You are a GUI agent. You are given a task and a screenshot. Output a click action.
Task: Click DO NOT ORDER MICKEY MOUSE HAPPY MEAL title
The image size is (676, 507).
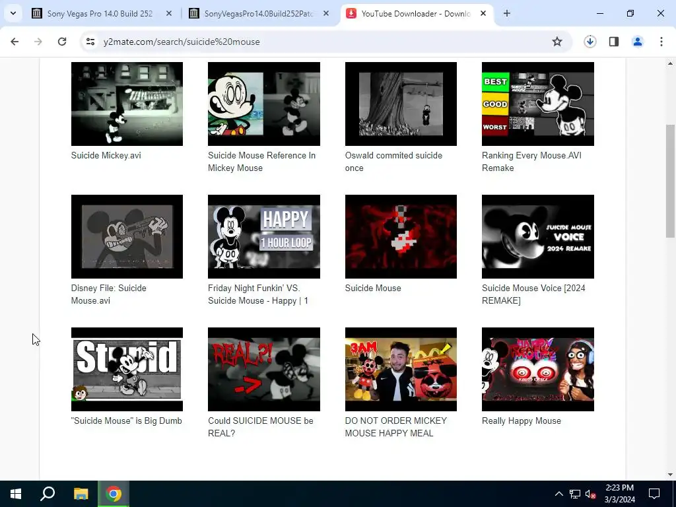(396, 427)
